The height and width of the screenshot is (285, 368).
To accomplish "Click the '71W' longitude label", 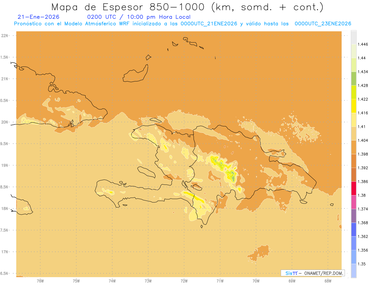I will 220,281.
